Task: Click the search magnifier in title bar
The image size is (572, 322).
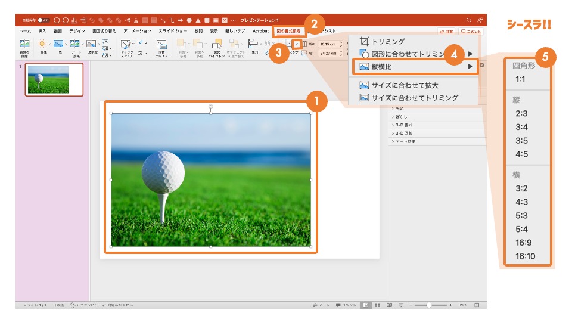Action: [469, 20]
